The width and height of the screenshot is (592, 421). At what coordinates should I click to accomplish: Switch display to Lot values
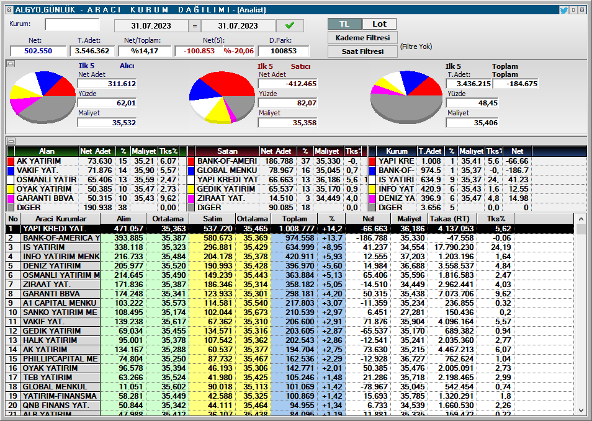coord(379,24)
